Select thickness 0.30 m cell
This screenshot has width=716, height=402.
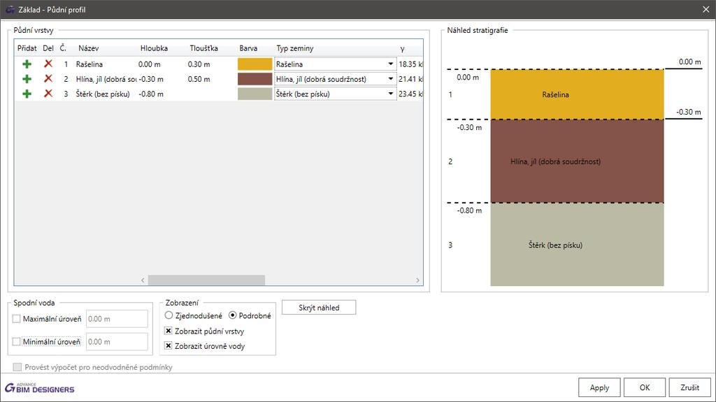pyautogui.click(x=199, y=64)
